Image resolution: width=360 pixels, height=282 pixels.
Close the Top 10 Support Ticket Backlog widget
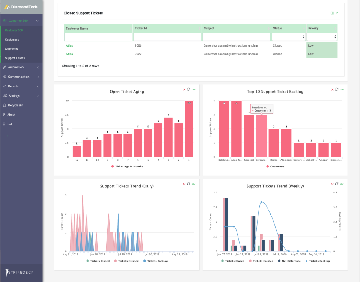pos(333,90)
